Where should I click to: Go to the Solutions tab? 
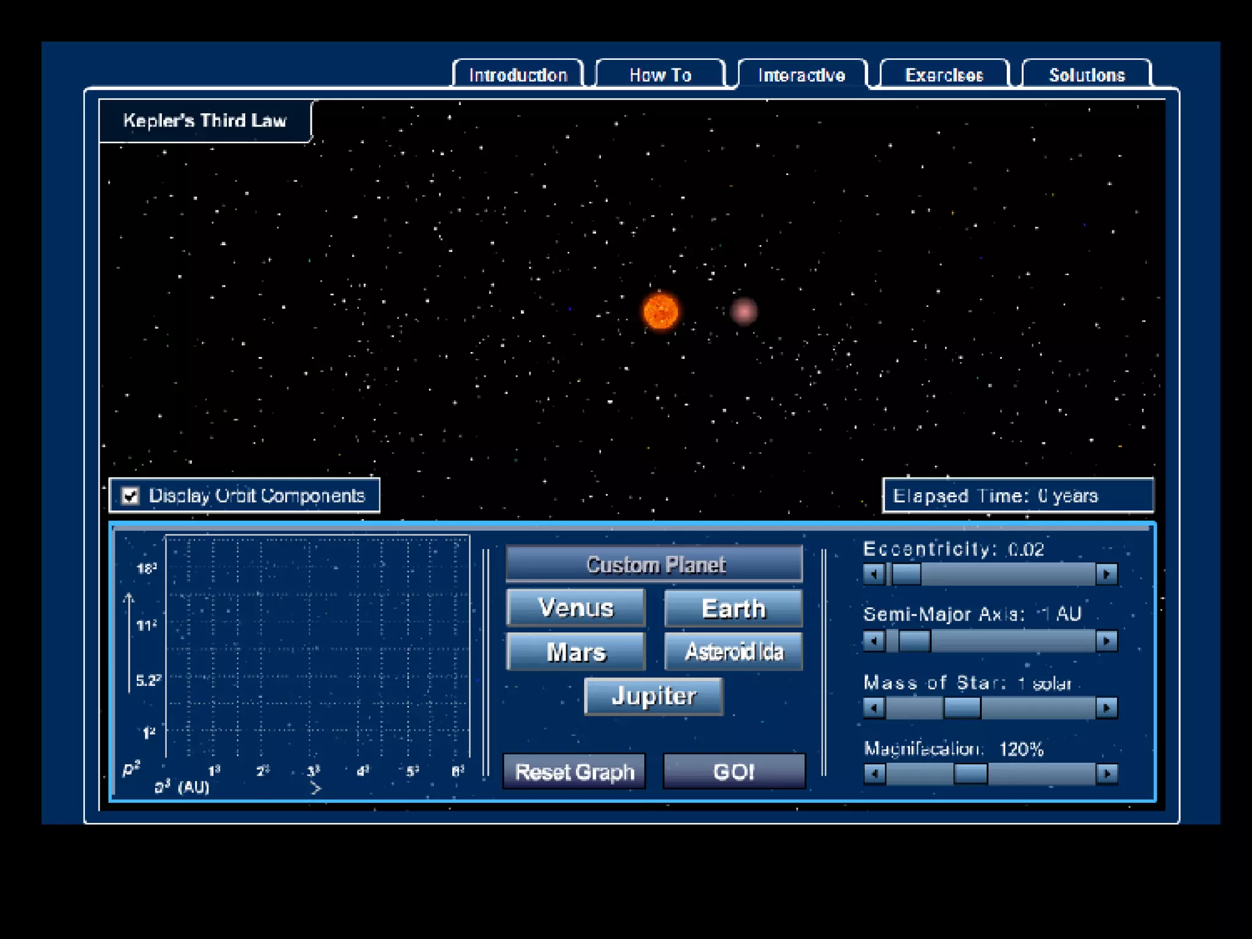coord(1086,75)
